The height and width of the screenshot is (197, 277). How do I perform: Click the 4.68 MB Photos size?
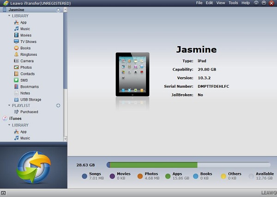pyautogui.click(x=152, y=178)
